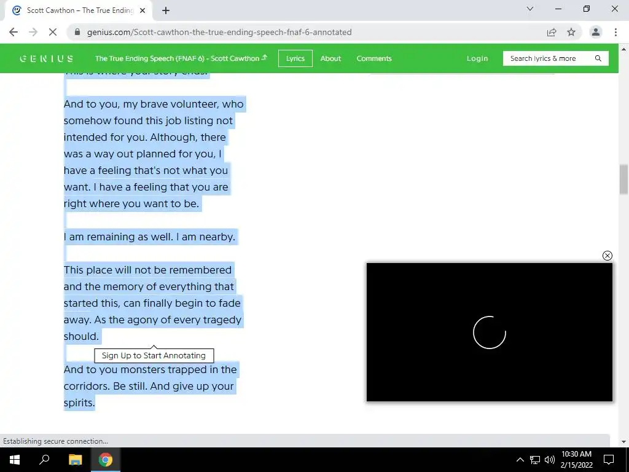Open network status tray icon
The image size is (629, 472).
[x=535, y=460]
